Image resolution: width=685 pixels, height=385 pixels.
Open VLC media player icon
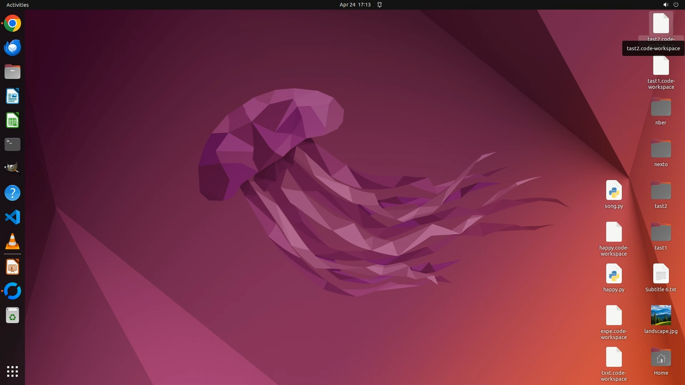click(12, 242)
